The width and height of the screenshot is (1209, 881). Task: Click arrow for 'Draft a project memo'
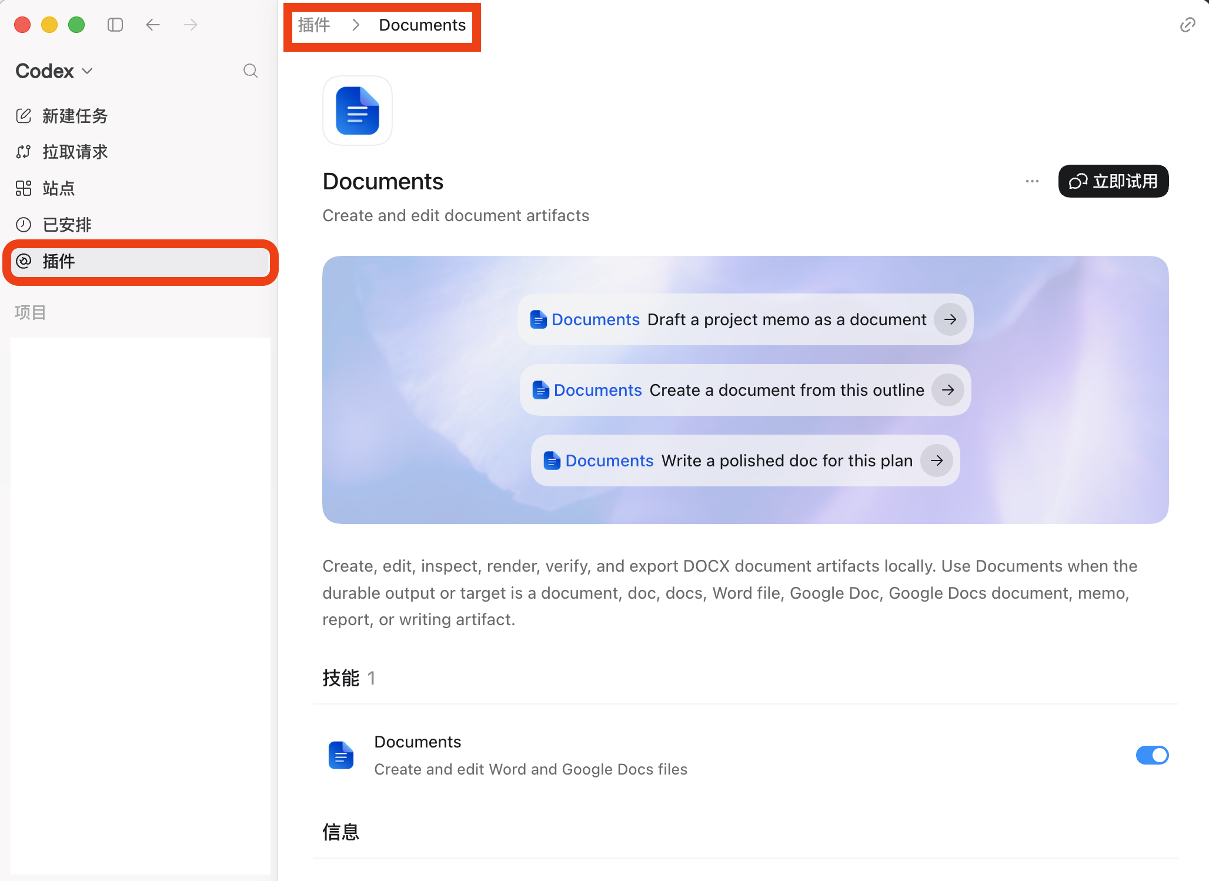point(950,319)
